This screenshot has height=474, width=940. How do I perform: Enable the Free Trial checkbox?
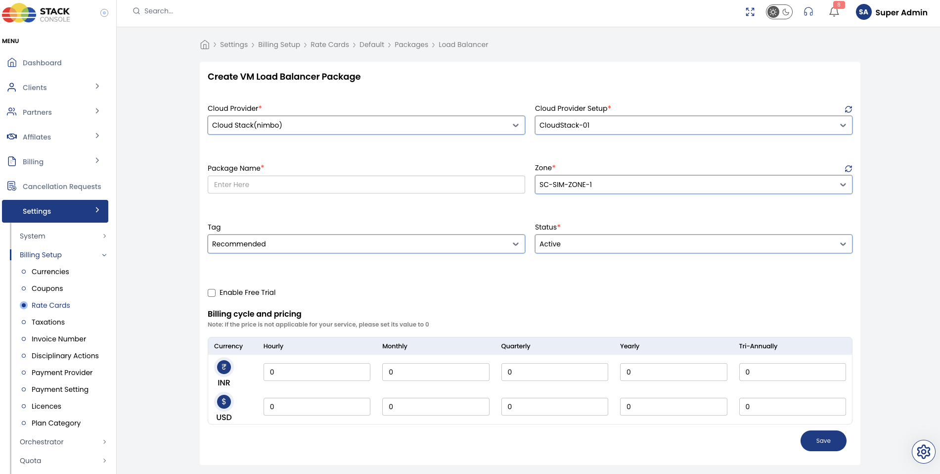coord(212,293)
